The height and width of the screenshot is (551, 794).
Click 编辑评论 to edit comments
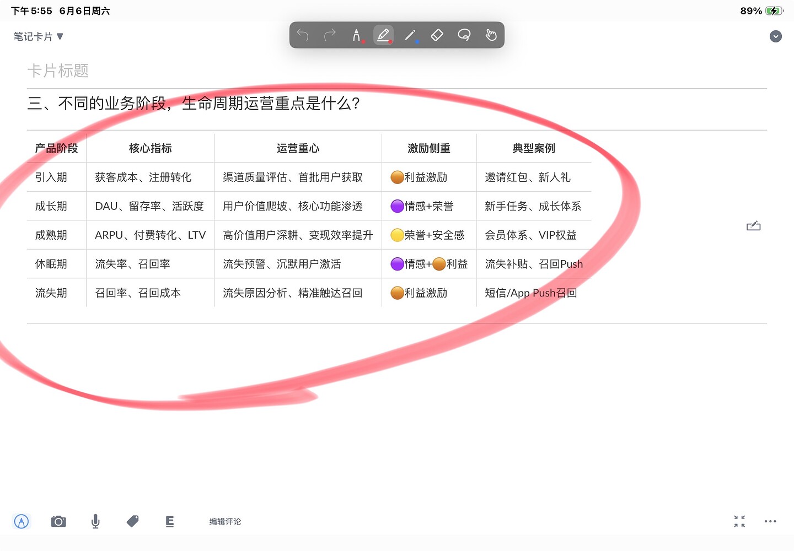click(x=225, y=522)
